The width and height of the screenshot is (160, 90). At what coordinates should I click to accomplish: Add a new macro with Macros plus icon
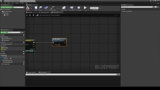tap(24, 51)
